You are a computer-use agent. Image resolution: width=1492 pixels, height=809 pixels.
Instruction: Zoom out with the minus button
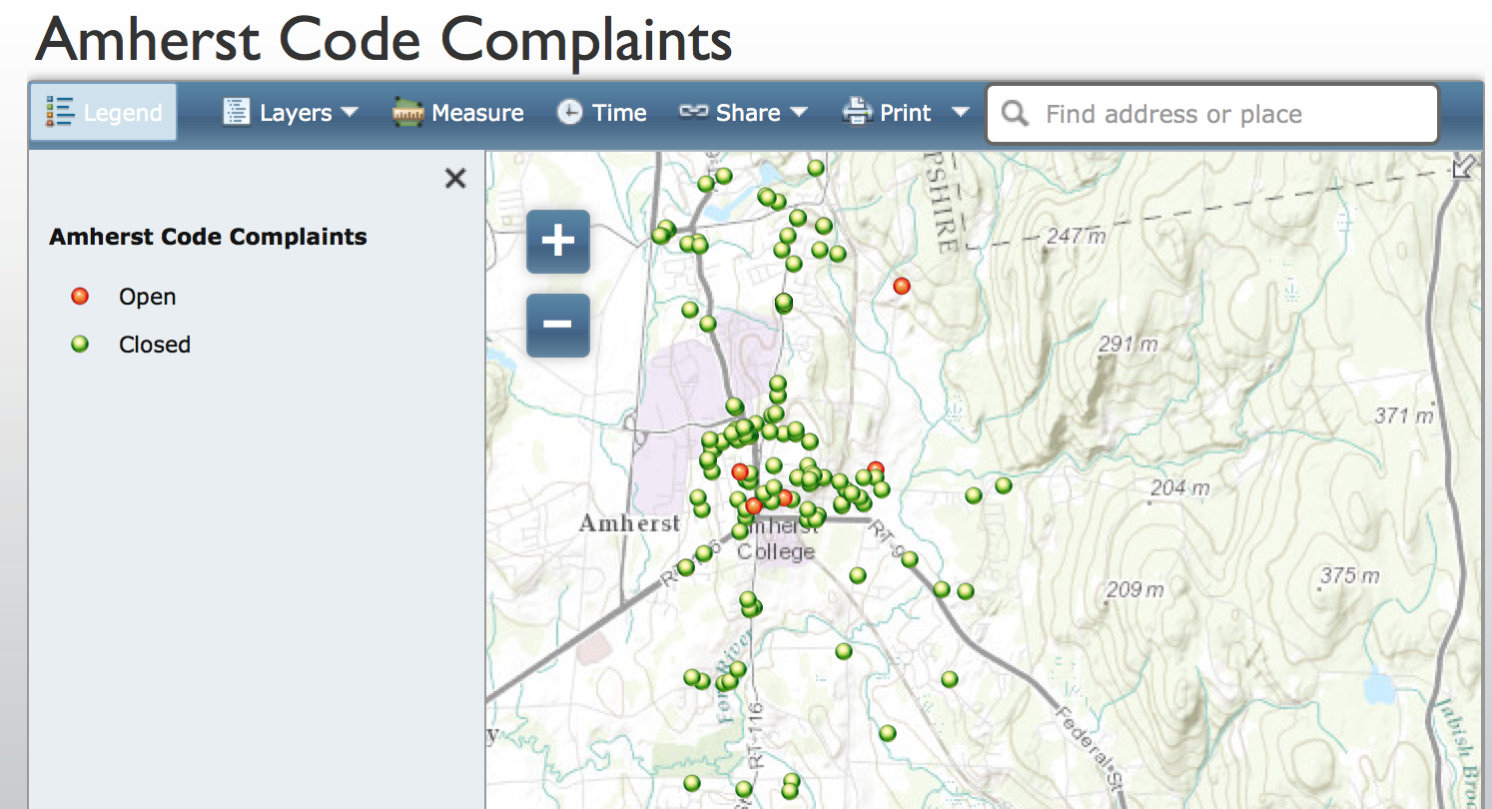(x=557, y=325)
